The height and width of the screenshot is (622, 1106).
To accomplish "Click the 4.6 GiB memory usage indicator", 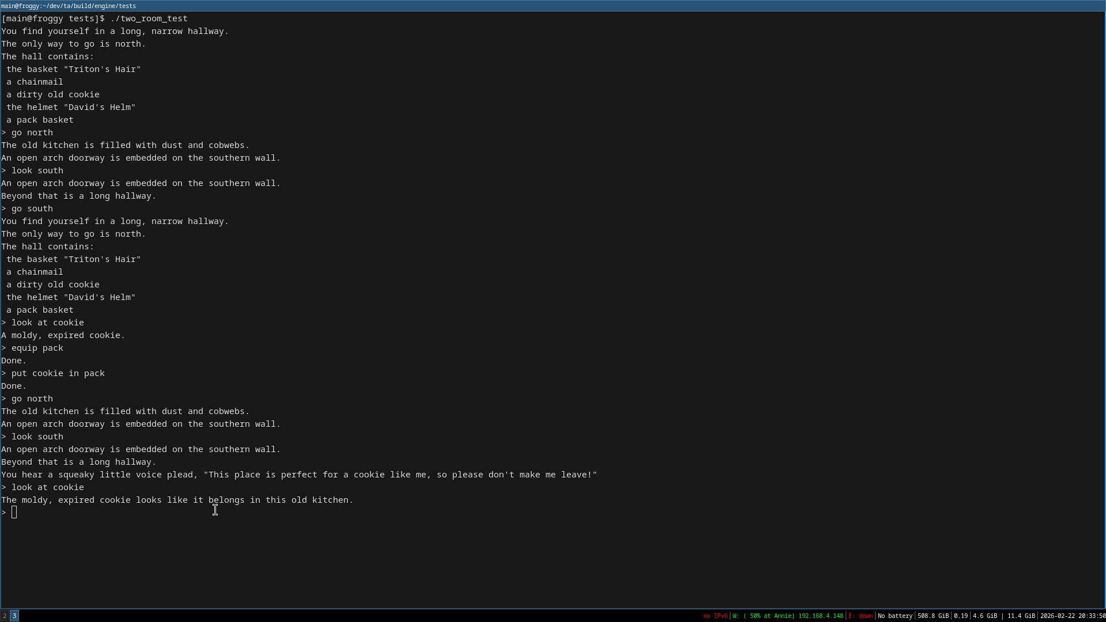I will pyautogui.click(x=984, y=616).
